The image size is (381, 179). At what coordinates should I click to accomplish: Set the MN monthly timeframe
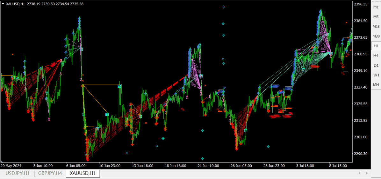pos(376,84)
